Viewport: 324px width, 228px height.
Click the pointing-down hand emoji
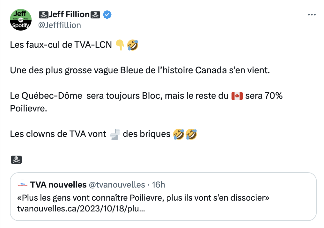click(120, 45)
